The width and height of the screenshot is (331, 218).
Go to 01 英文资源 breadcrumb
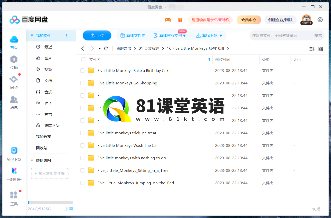pos(149,48)
